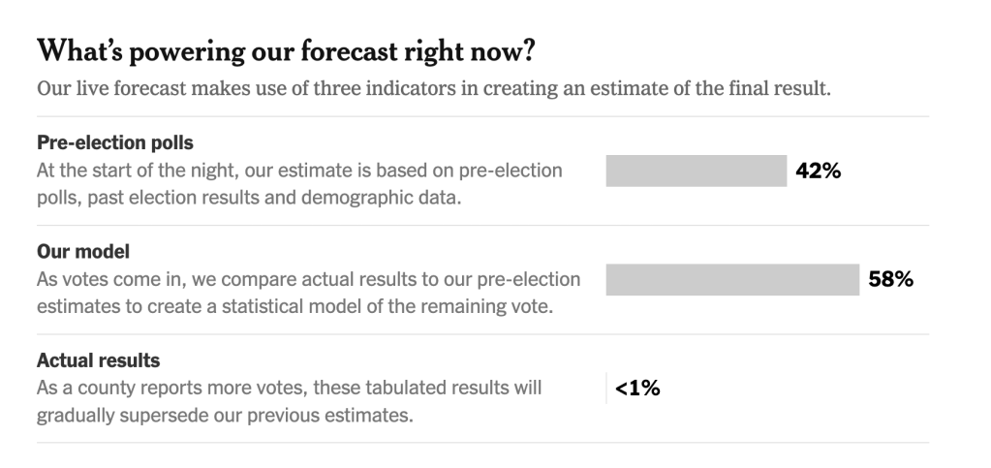991x468 pixels.
Task: Click the divider line above "Our model"
Action: point(482,226)
